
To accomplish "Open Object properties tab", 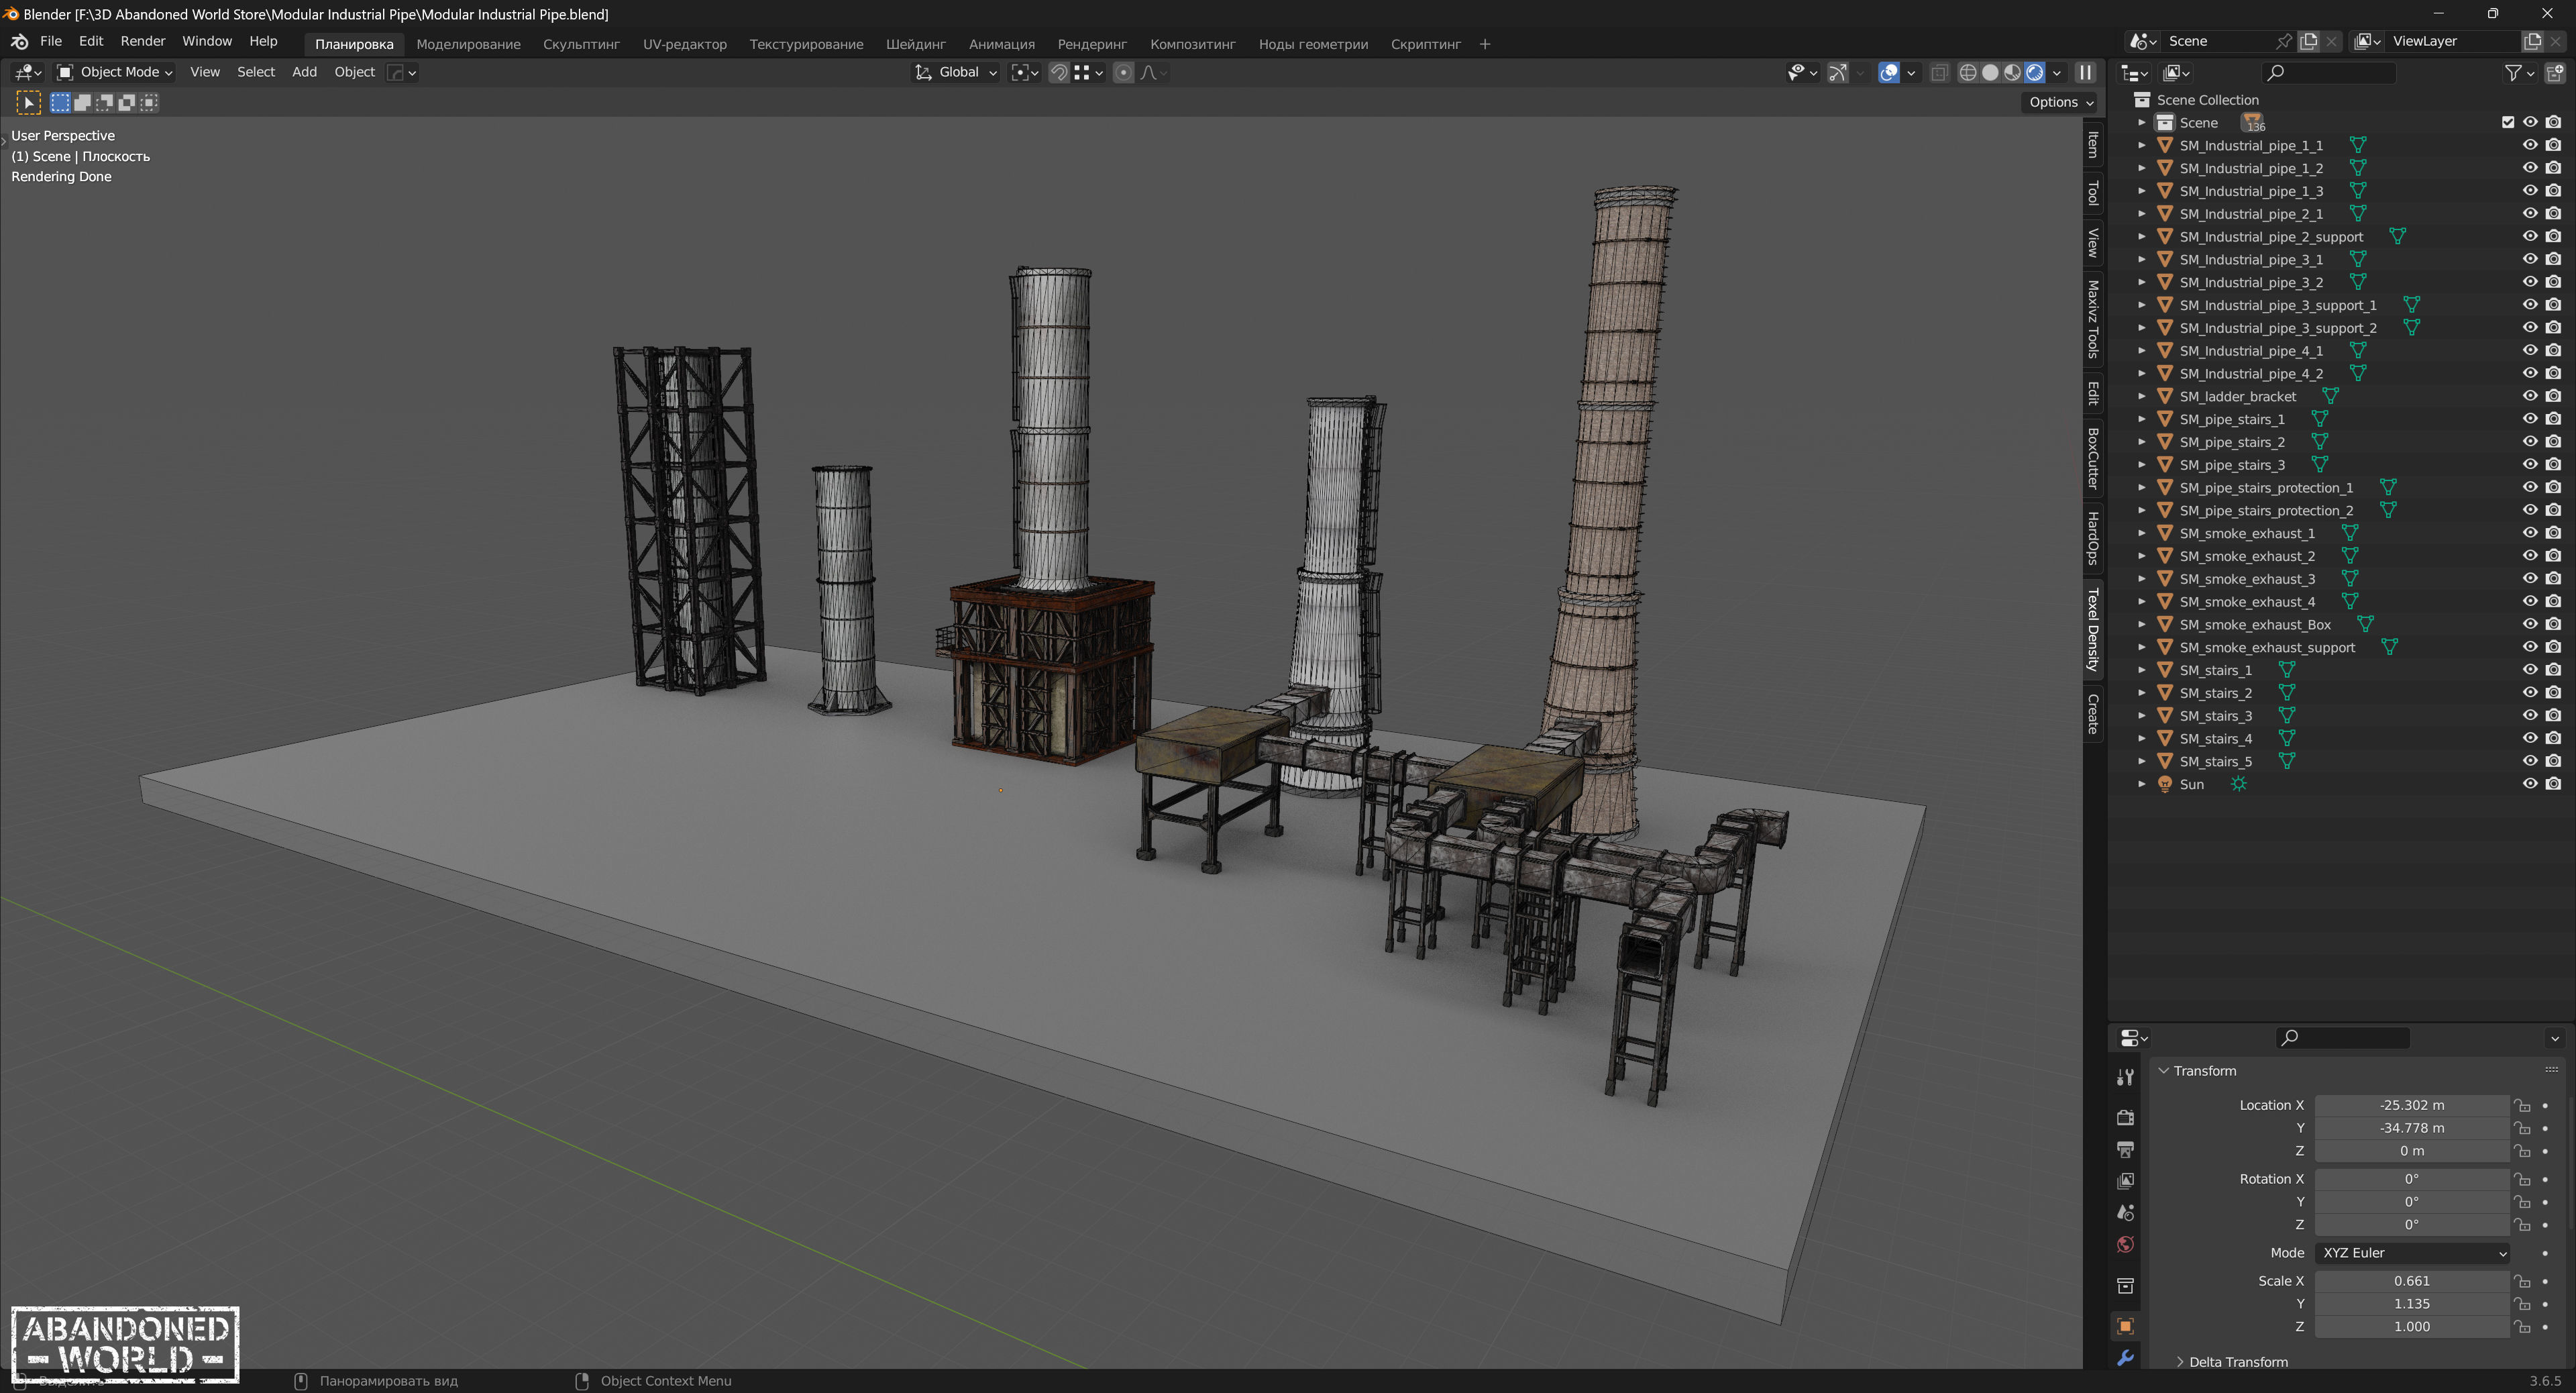I will pyautogui.click(x=2125, y=1326).
